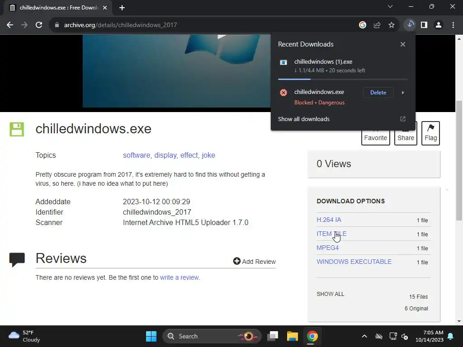Flag this item
463x347 pixels.
click(430, 133)
